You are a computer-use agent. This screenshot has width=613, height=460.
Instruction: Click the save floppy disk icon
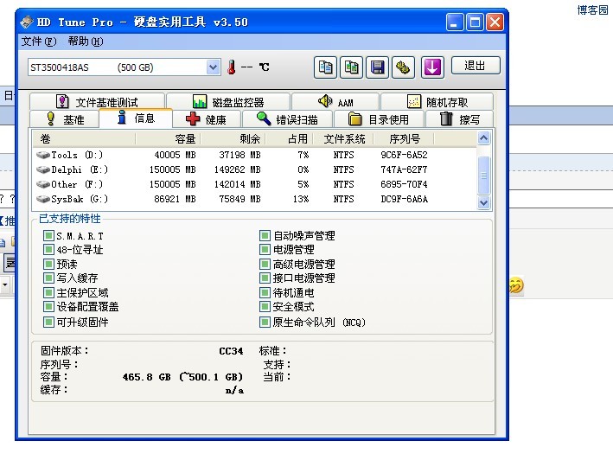[x=377, y=67]
